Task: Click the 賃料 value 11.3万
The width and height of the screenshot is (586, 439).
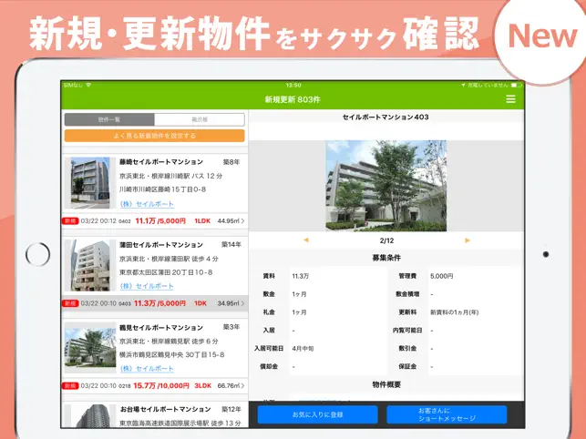Action: (x=301, y=276)
